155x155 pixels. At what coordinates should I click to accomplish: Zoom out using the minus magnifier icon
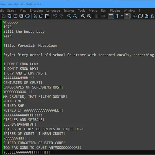coord(89,16)
